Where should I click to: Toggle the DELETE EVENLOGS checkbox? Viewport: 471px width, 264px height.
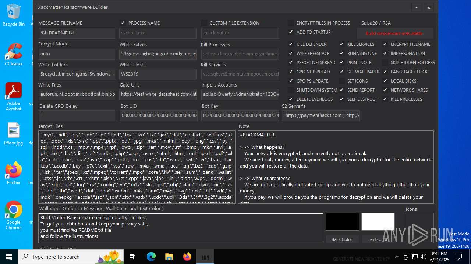[x=291, y=99]
